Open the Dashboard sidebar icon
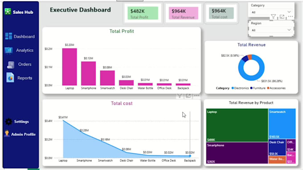 tap(8, 36)
